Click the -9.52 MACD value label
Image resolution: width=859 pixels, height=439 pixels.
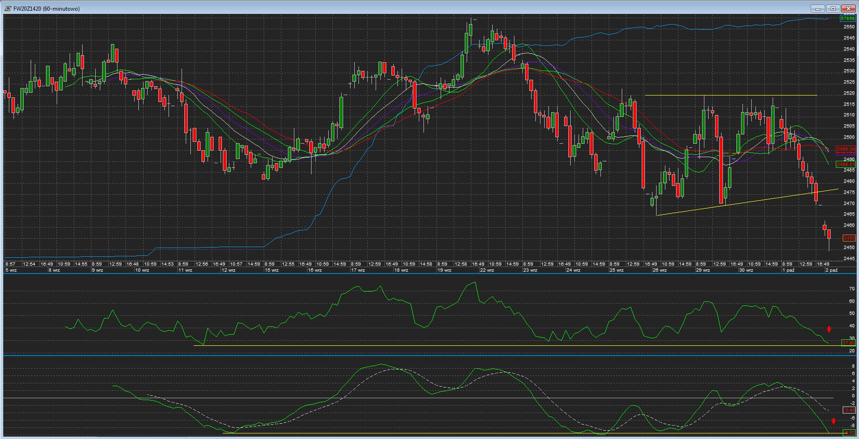(x=849, y=433)
